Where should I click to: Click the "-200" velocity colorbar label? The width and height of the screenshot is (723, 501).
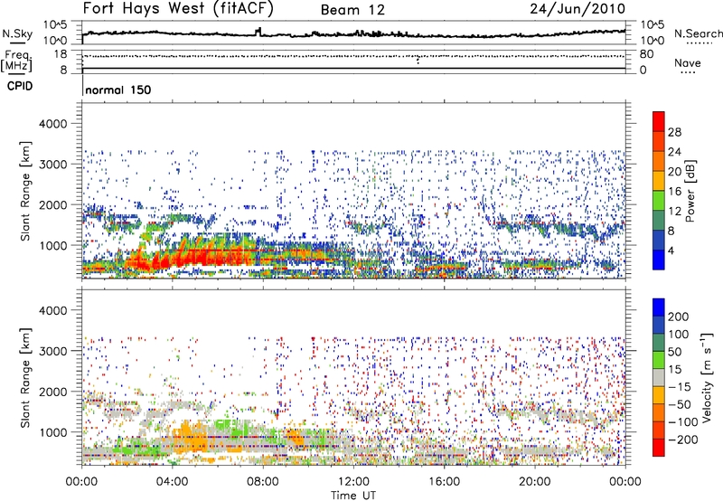682,440
